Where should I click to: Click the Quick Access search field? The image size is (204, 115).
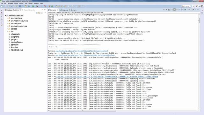pyautogui.click(x=186, y=6)
